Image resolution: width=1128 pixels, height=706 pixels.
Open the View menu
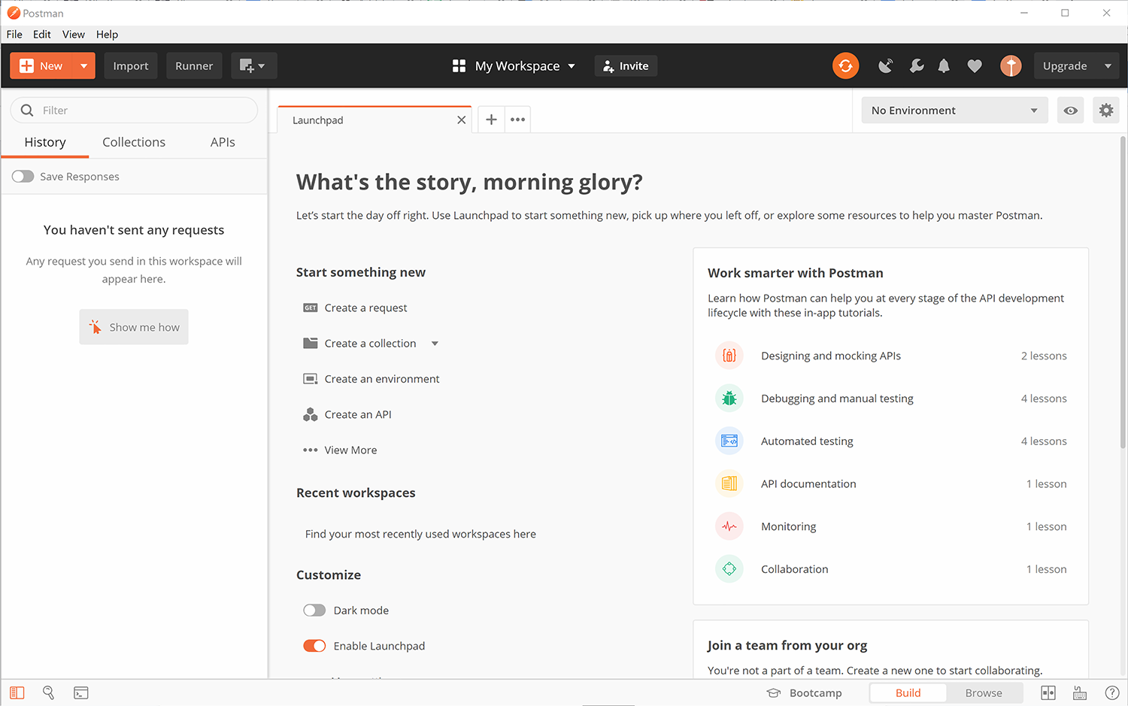click(x=73, y=34)
